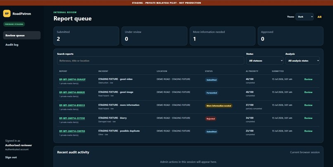This screenshot has height=167, width=333.
Task: Click the LOCATION column header
Action: 162,71
